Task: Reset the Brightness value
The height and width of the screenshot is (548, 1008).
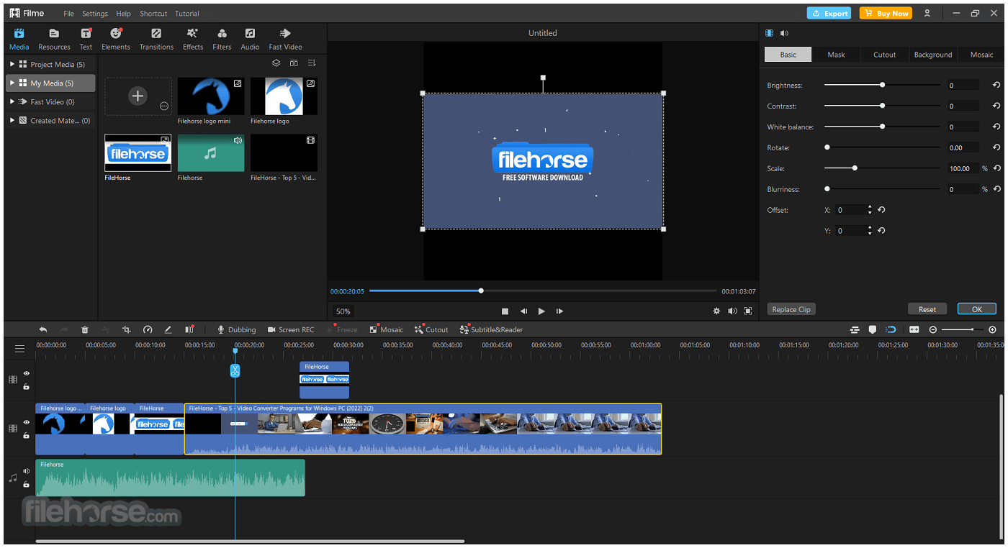Action: [996, 85]
